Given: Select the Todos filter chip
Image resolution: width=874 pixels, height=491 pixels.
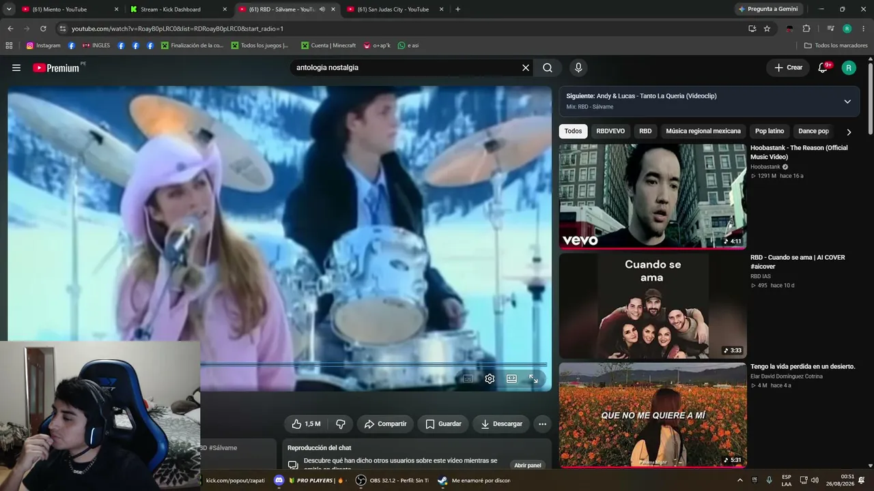Looking at the screenshot, I should pyautogui.click(x=574, y=131).
